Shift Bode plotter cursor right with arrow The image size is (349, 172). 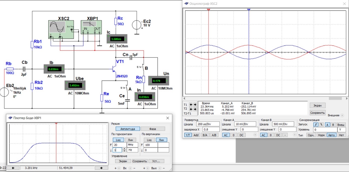pos(101,168)
